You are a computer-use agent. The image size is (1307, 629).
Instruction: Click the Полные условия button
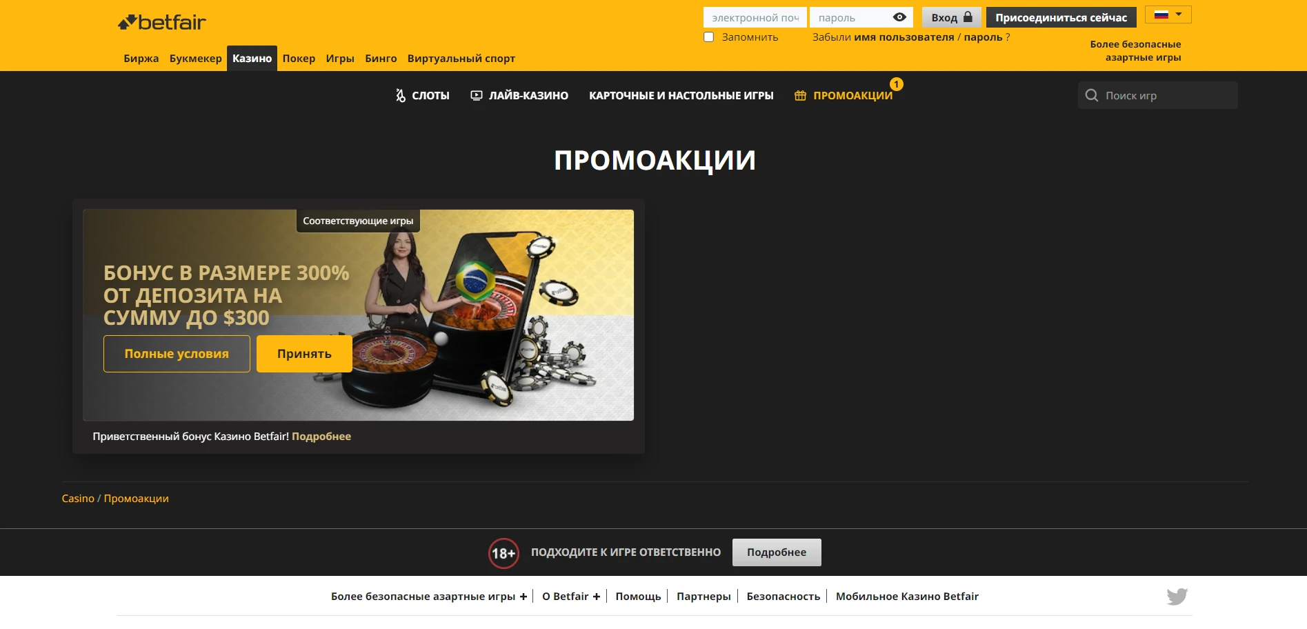[x=177, y=354]
